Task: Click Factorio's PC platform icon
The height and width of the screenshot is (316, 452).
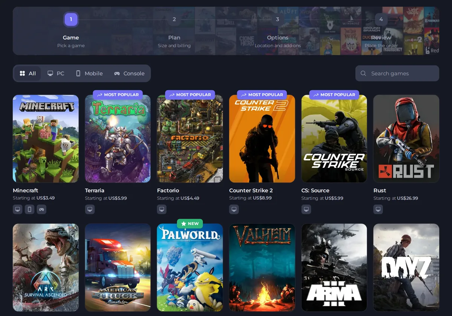Action: click(x=162, y=209)
